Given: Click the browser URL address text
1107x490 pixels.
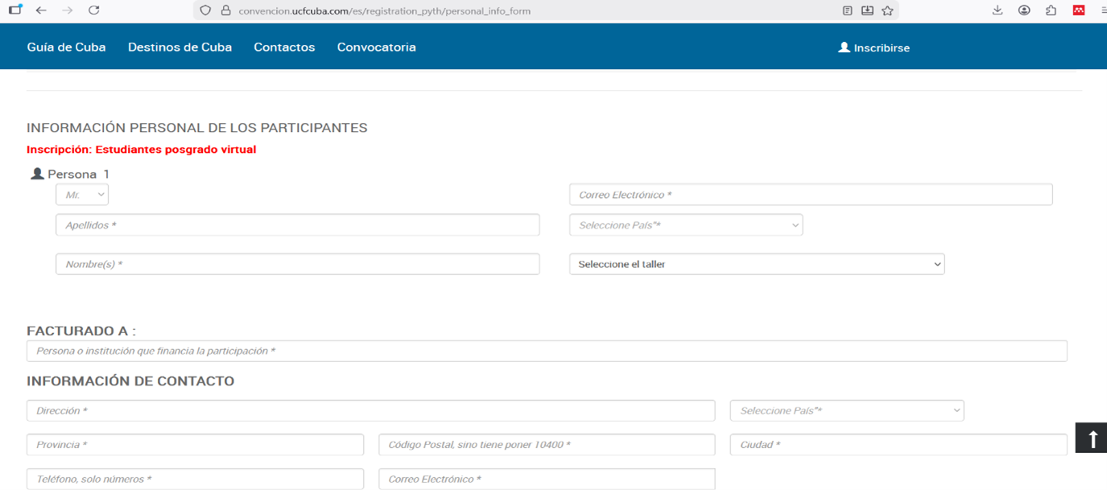Looking at the screenshot, I should point(385,11).
